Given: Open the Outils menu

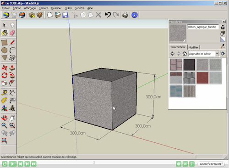Looking at the screenshot, I should point(68,8).
